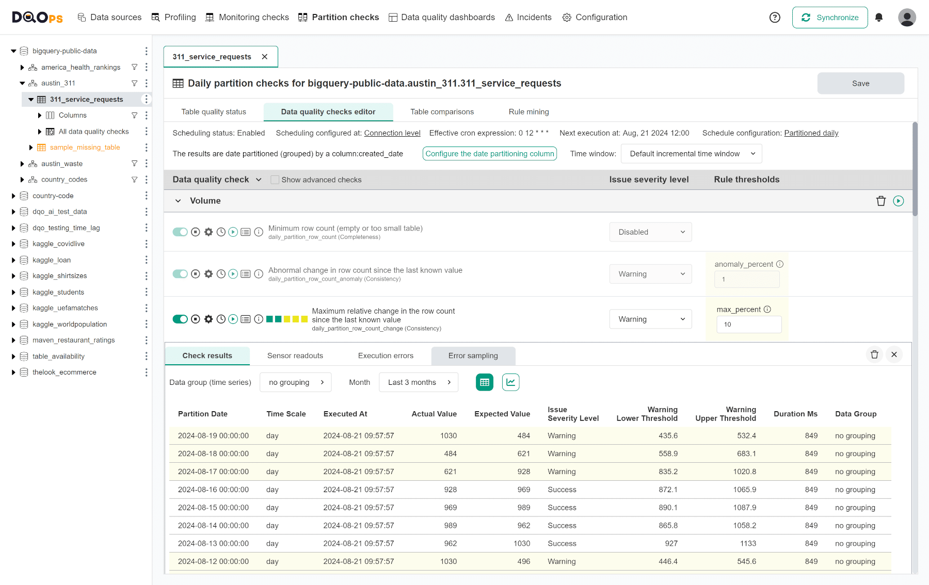Open schedule clock for Minimum row count check
The height and width of the screenshot is (585, 929).
click(221, 232)
